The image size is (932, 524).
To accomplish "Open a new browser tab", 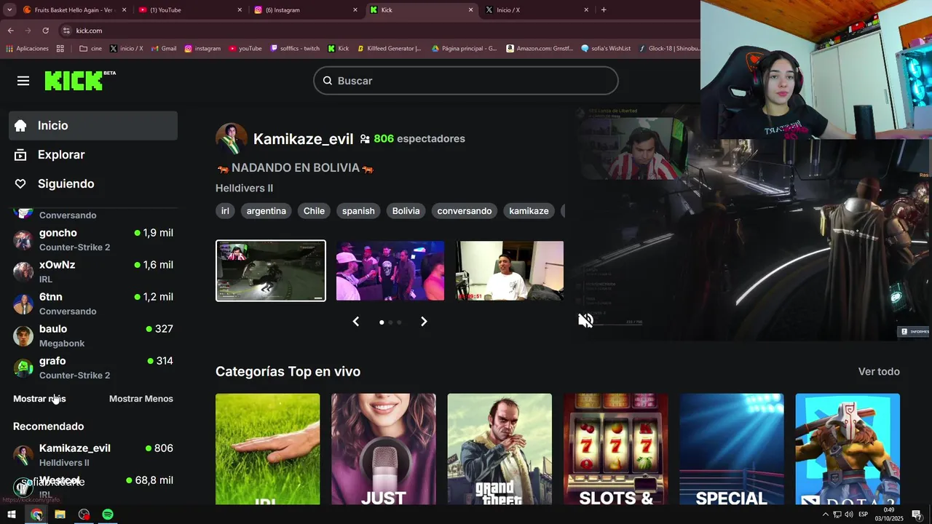I will tap(604, 9).
